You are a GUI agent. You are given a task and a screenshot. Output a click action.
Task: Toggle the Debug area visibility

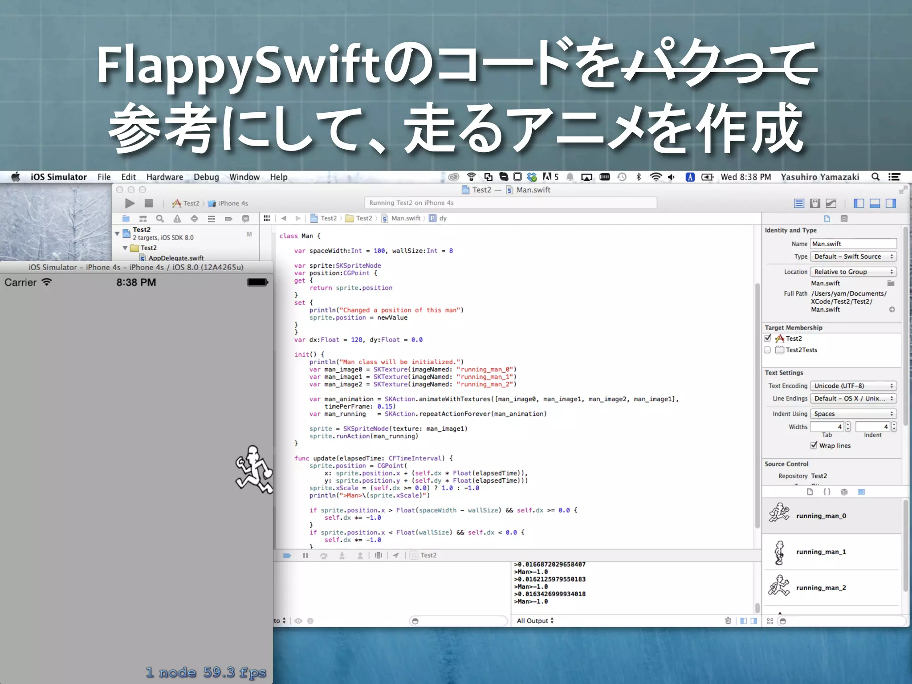click(875, 204)
